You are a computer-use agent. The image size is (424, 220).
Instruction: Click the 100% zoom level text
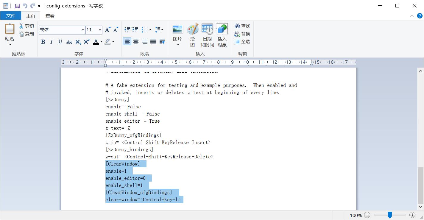pyautogui.click(x=356, y=215)
